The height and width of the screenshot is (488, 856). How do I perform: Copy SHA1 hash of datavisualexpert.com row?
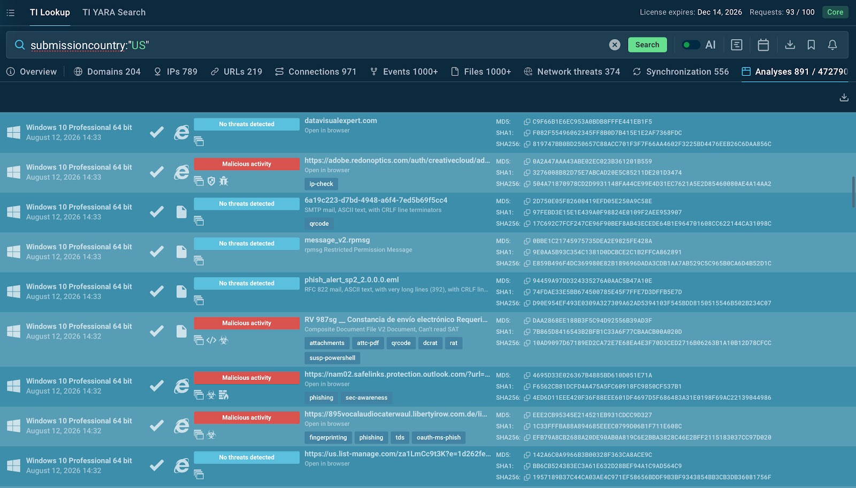point(527,133)
